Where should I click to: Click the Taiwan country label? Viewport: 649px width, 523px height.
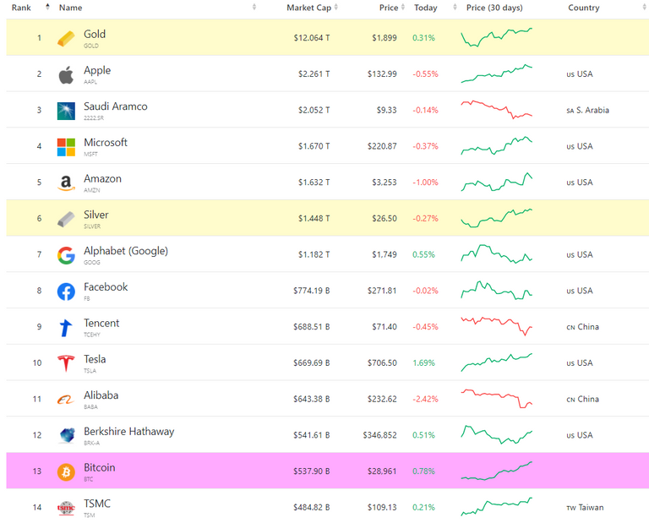coord(585,507)
